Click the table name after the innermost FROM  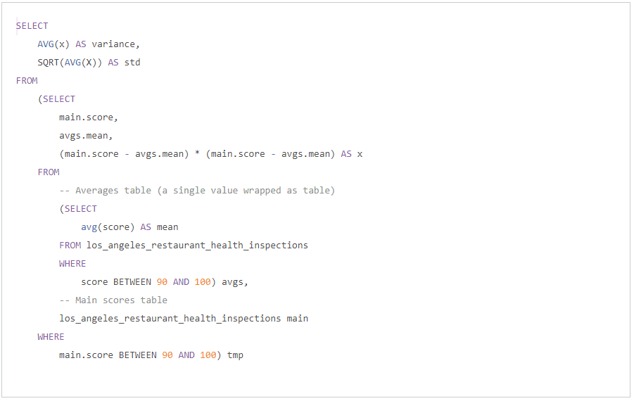pos(197,246)
